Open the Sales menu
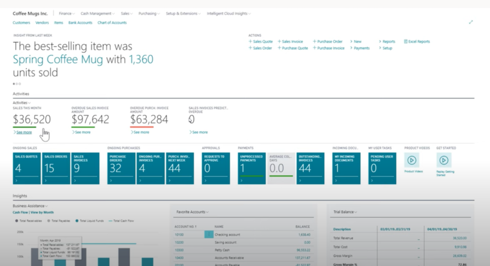Viewport: 490px width, 266px height. [127, 13]
